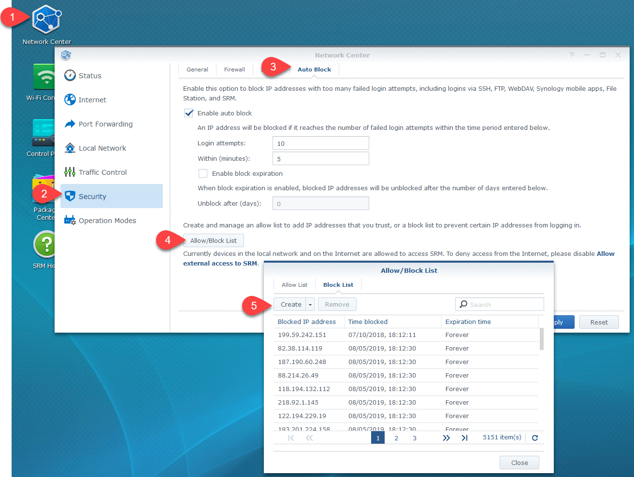Click the Create button

[x=290, y=305]
